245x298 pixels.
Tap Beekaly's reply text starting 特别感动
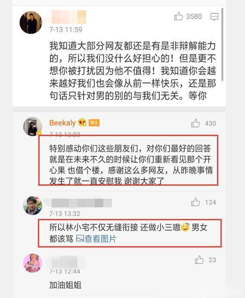pos(131,165)
